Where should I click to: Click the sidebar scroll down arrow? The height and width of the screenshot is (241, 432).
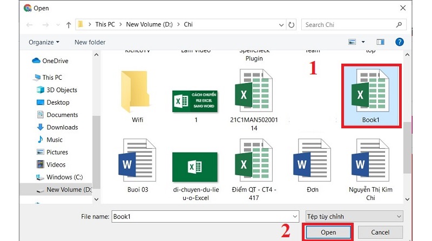[96, 199]
